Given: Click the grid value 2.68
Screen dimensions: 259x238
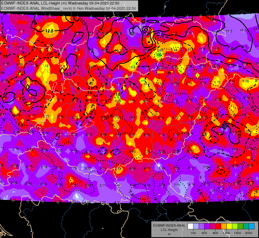Looking at the screenshot, I should point(218,99).
